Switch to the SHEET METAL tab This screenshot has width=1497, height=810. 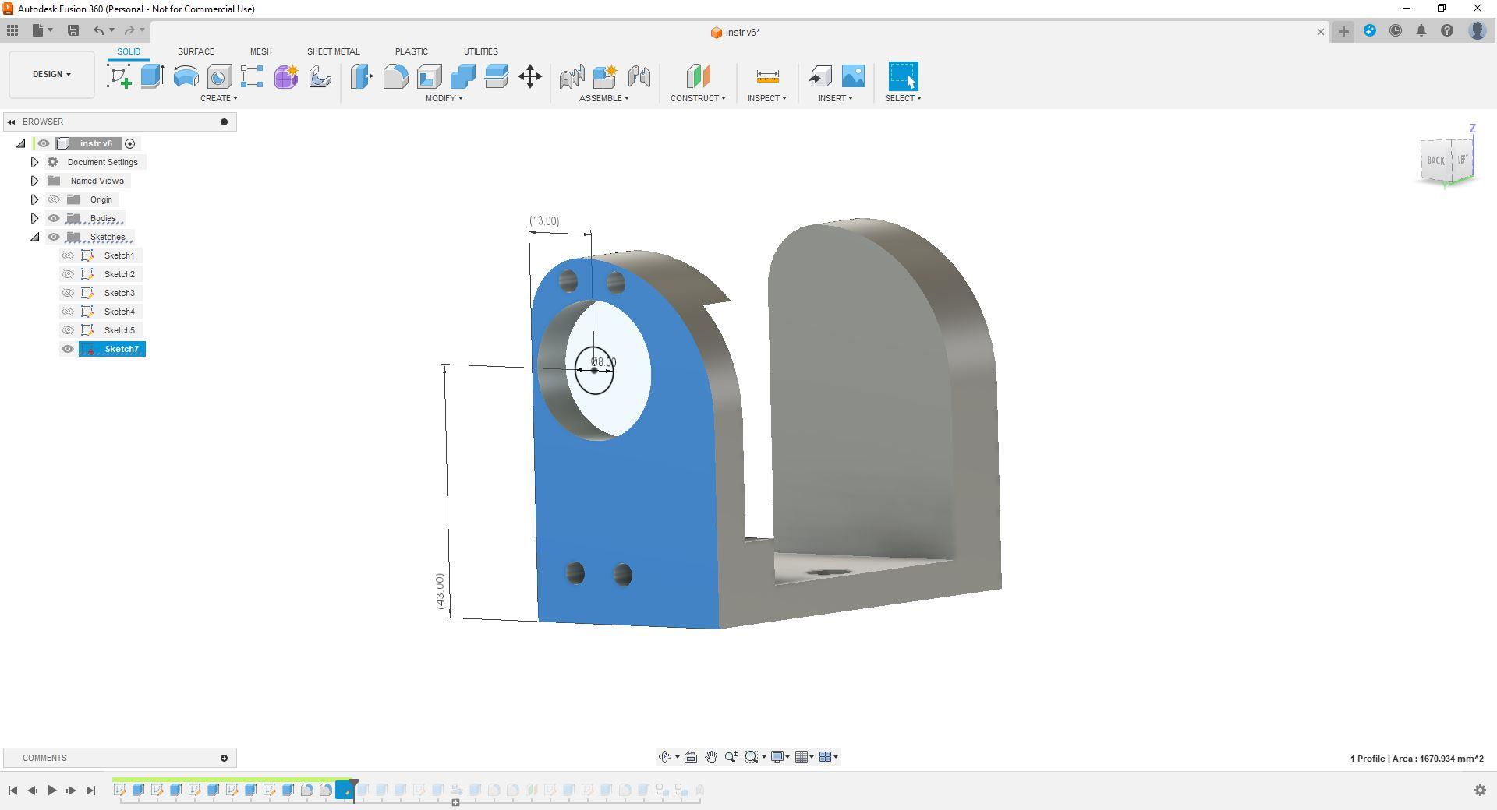333,51
